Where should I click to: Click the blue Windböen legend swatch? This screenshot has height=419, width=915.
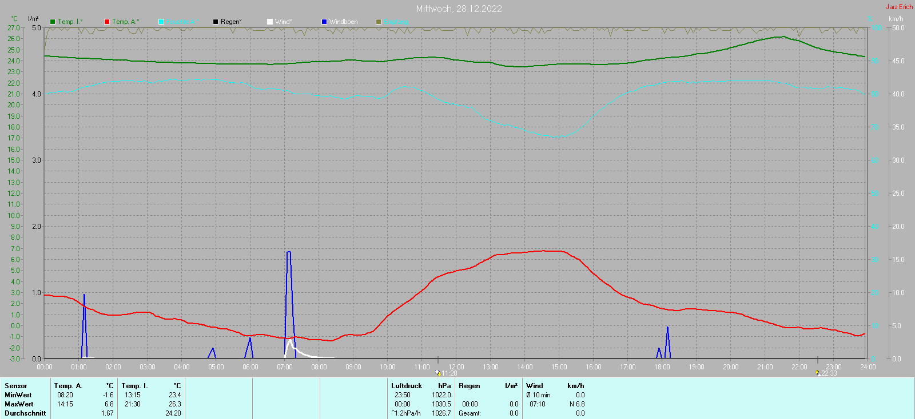click(x=324, y=22)
